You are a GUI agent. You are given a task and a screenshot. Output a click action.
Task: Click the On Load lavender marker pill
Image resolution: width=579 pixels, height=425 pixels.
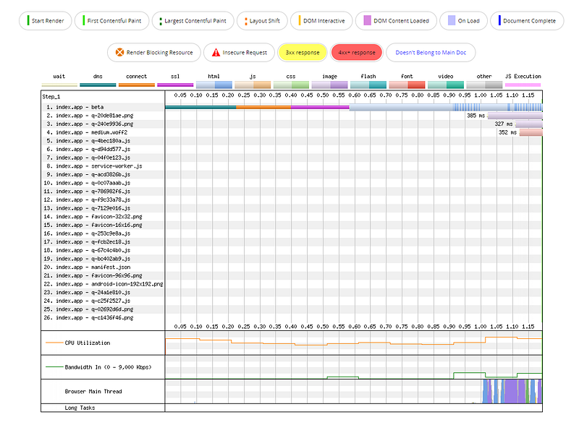[x=463, y=21]
